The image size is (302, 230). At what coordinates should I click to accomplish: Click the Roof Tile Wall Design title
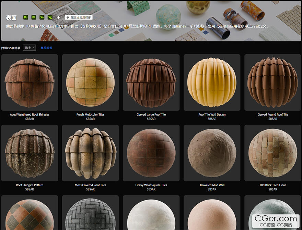[x=212, y=115]
